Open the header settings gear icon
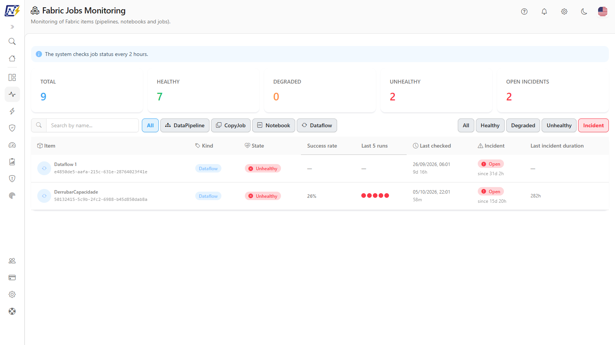The height and width of the screenshot is (345, 615). 564,11
